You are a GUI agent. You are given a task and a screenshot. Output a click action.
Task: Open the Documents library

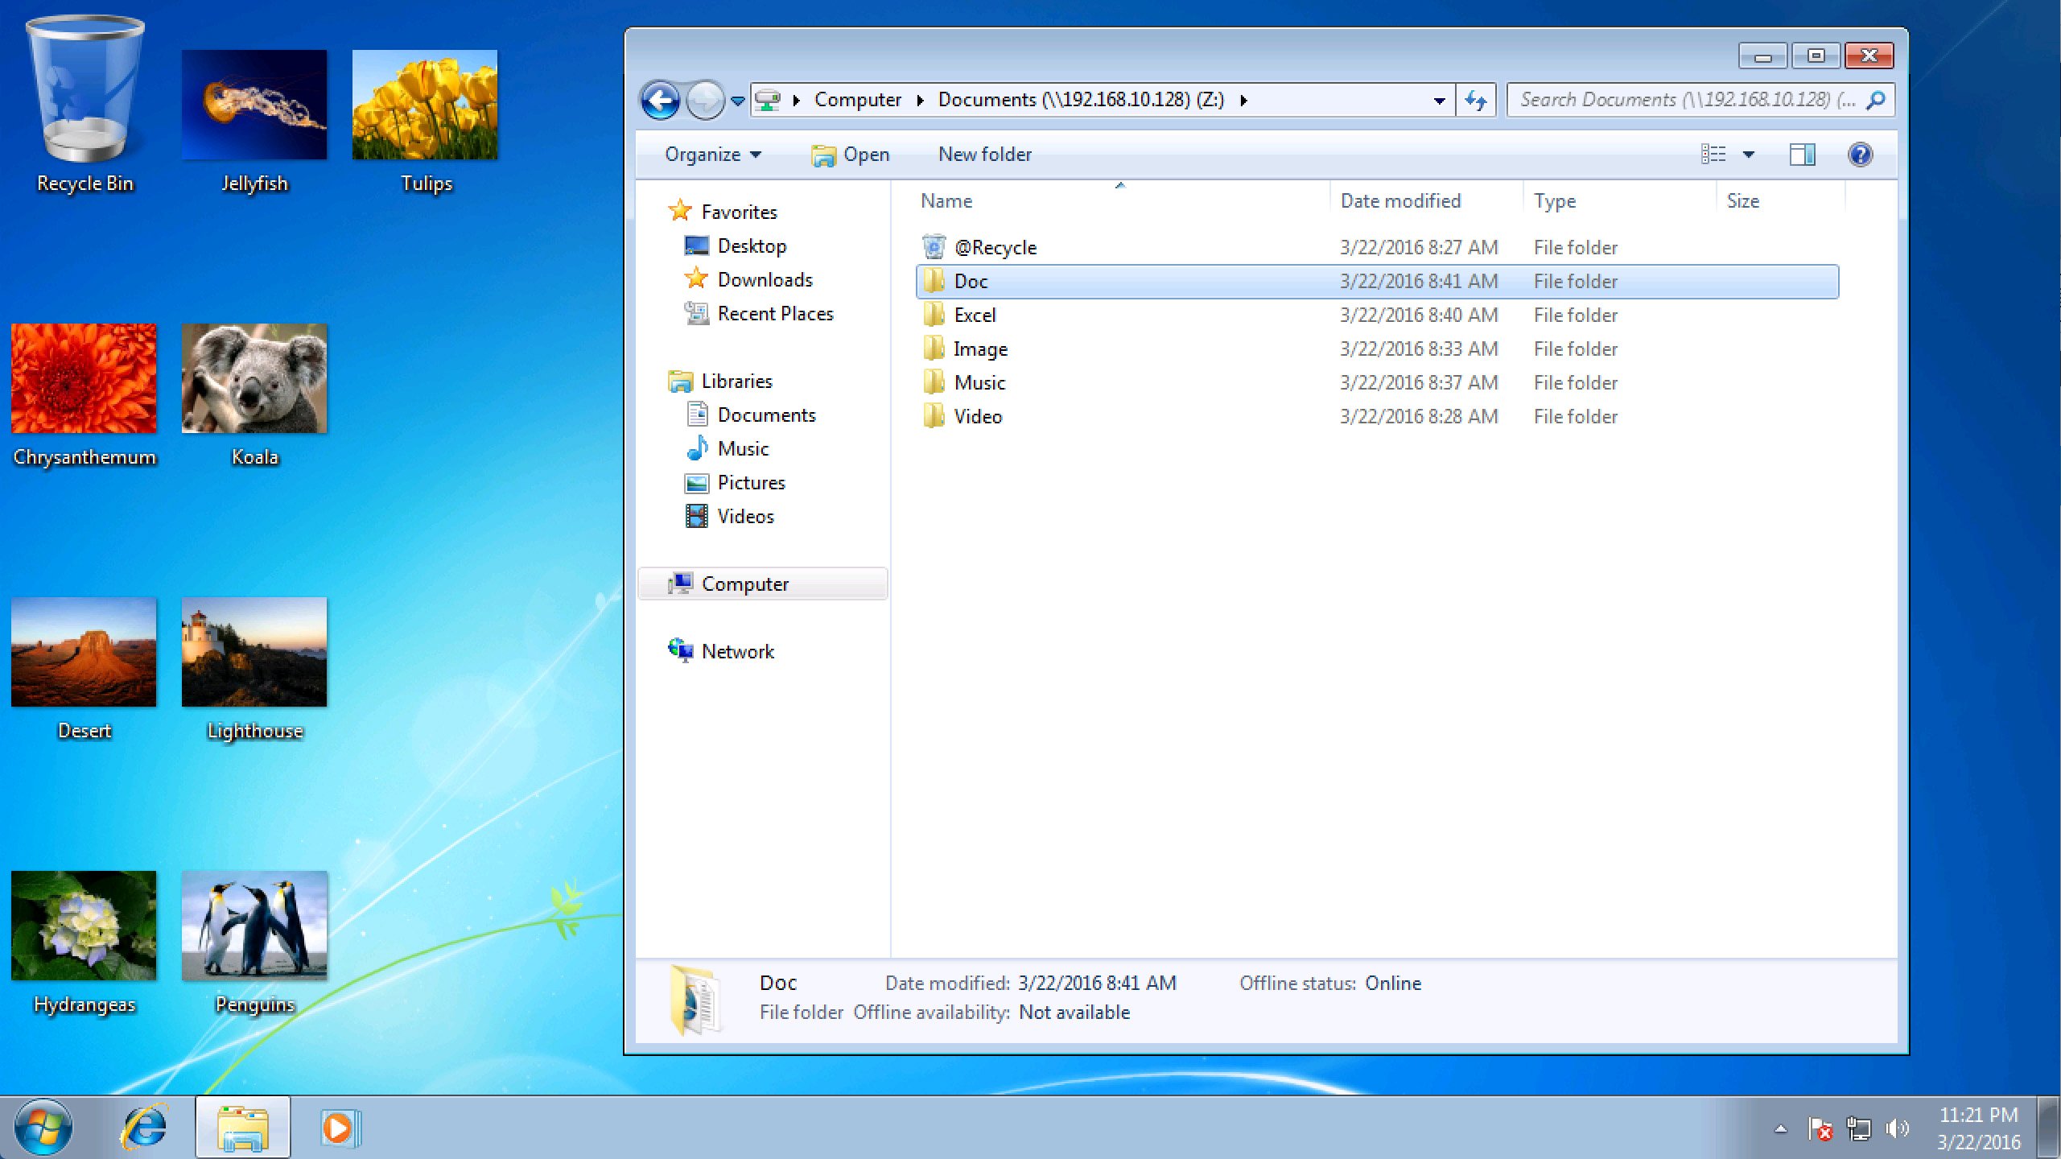[x=751, y=415]
